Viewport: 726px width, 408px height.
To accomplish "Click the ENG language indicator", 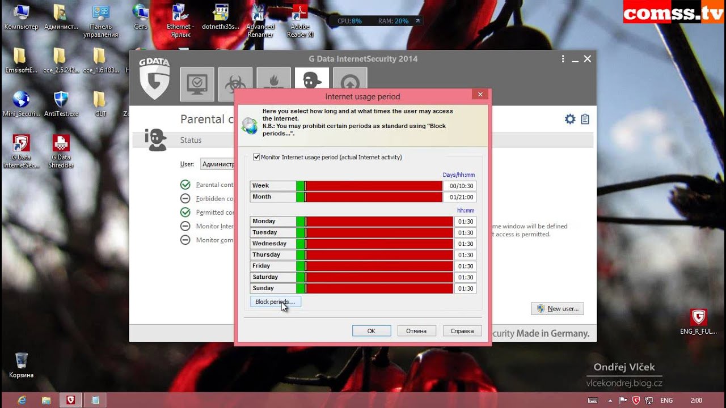I will pos(666,401).
